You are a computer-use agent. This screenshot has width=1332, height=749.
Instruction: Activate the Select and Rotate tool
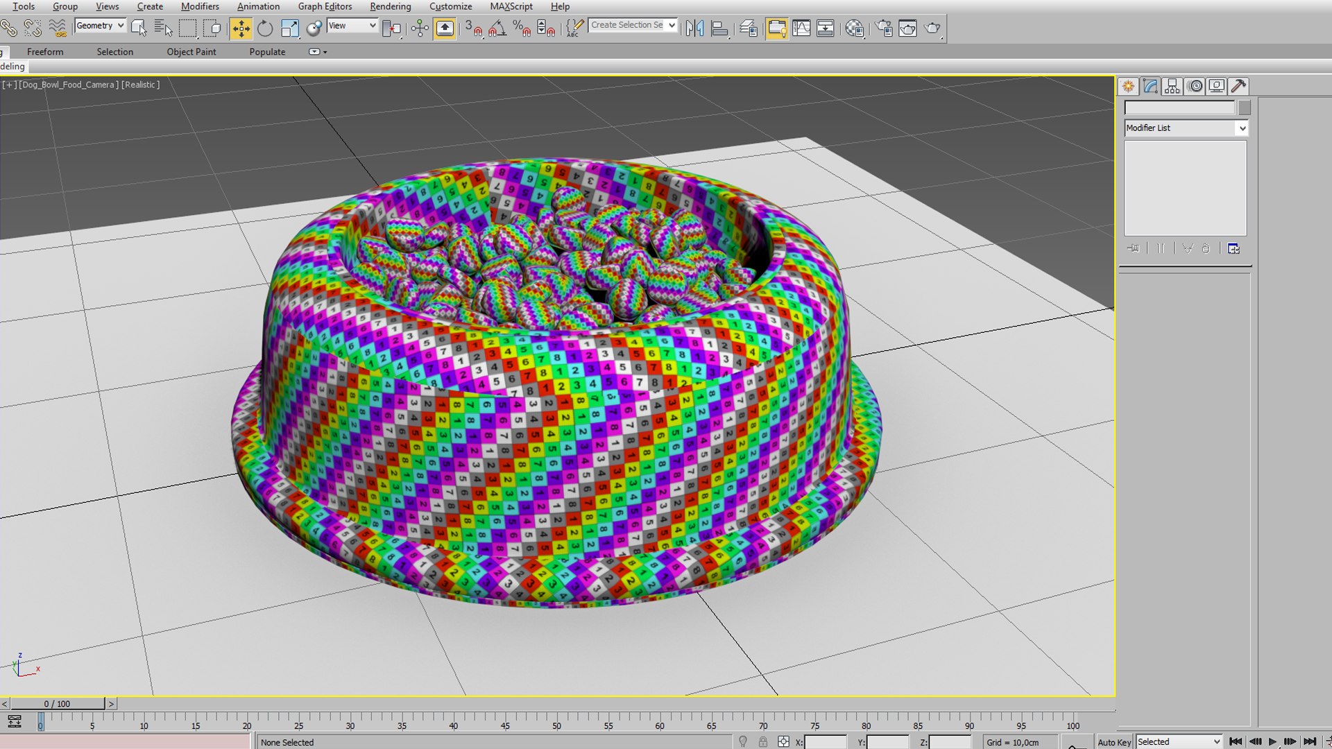(265, 28)
